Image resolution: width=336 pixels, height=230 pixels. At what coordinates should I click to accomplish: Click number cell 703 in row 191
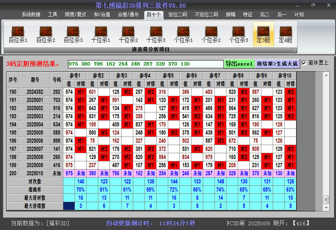[x=57, y=100]
